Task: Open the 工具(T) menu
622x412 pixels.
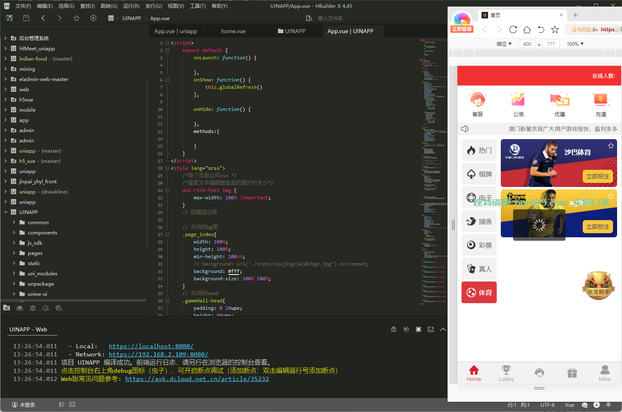Action: pyautogui.click(x=198, y=6)
